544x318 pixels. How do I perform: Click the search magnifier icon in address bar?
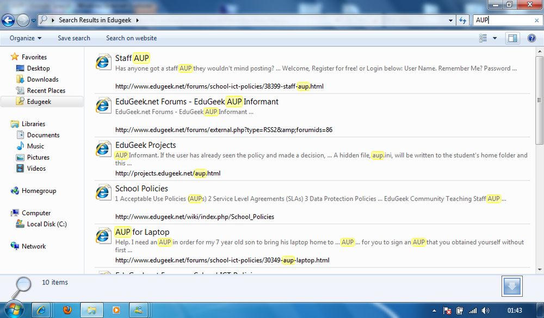pos(44,20)
